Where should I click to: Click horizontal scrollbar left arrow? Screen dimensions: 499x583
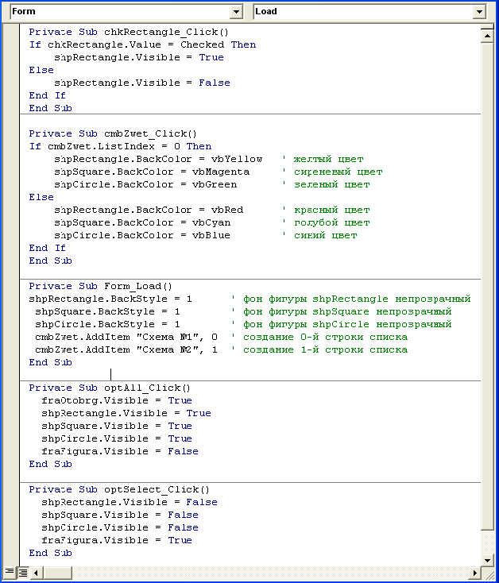tap(36, 573)
